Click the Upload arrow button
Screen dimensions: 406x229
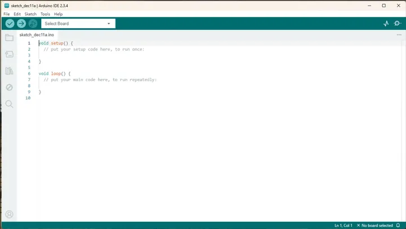pos(21,24)
